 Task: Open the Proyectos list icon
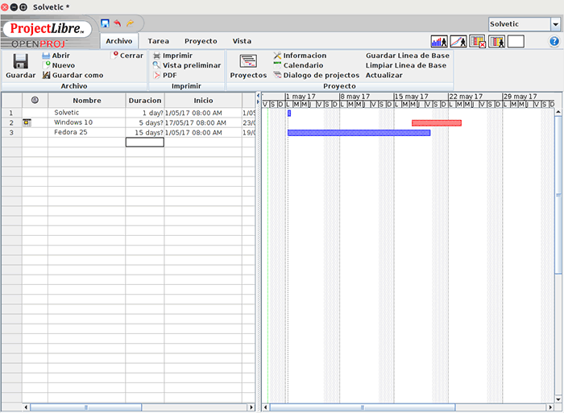tap(248, 61)
